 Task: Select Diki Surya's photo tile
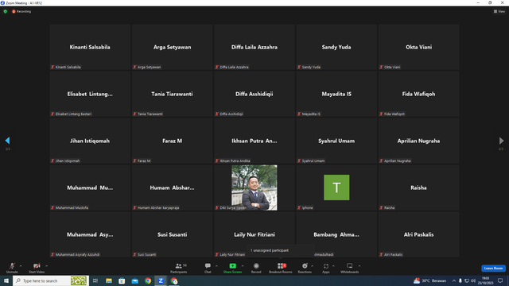254,187
